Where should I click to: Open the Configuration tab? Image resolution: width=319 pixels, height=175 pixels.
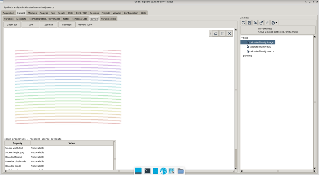[131, 13]
